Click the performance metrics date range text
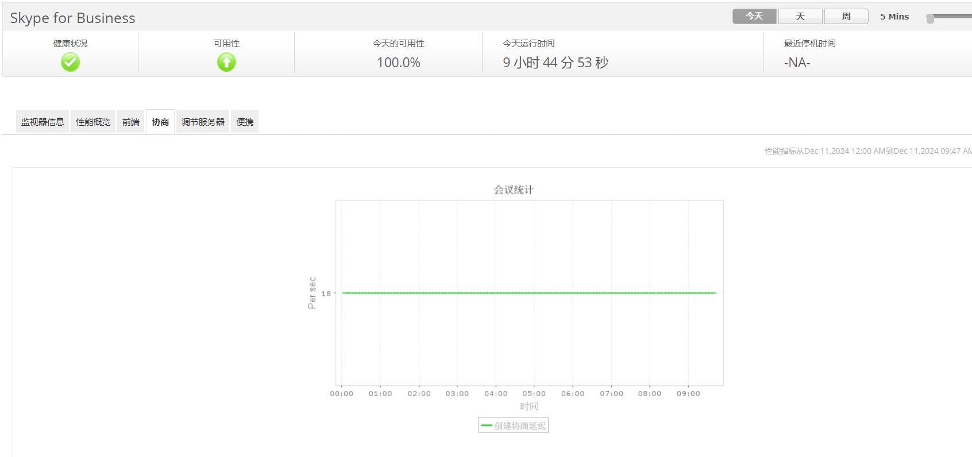The height and width of the screenshot is (457, 972). (x=868, y=151)
